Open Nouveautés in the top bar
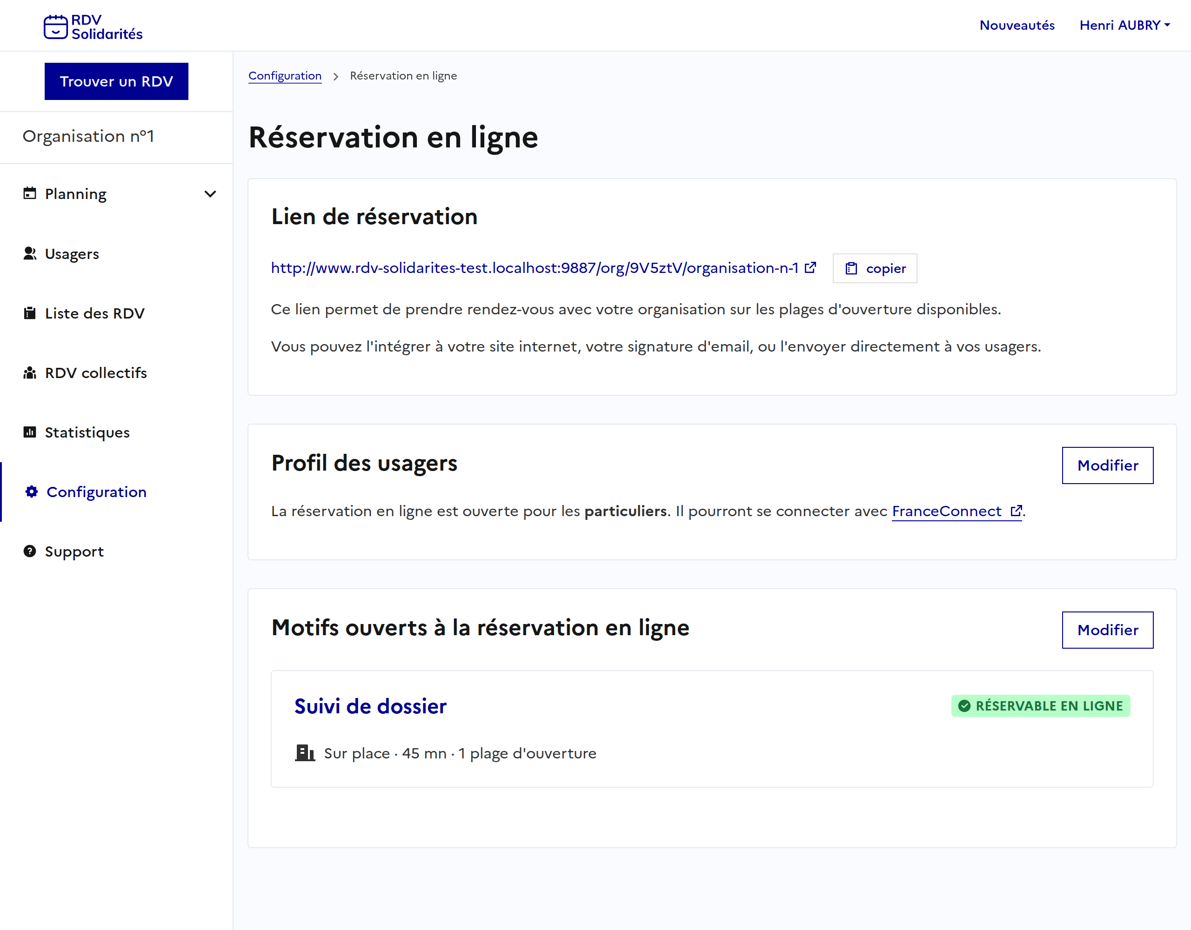Viewport: 1191px width, 930px height. tap(1017, 25)
